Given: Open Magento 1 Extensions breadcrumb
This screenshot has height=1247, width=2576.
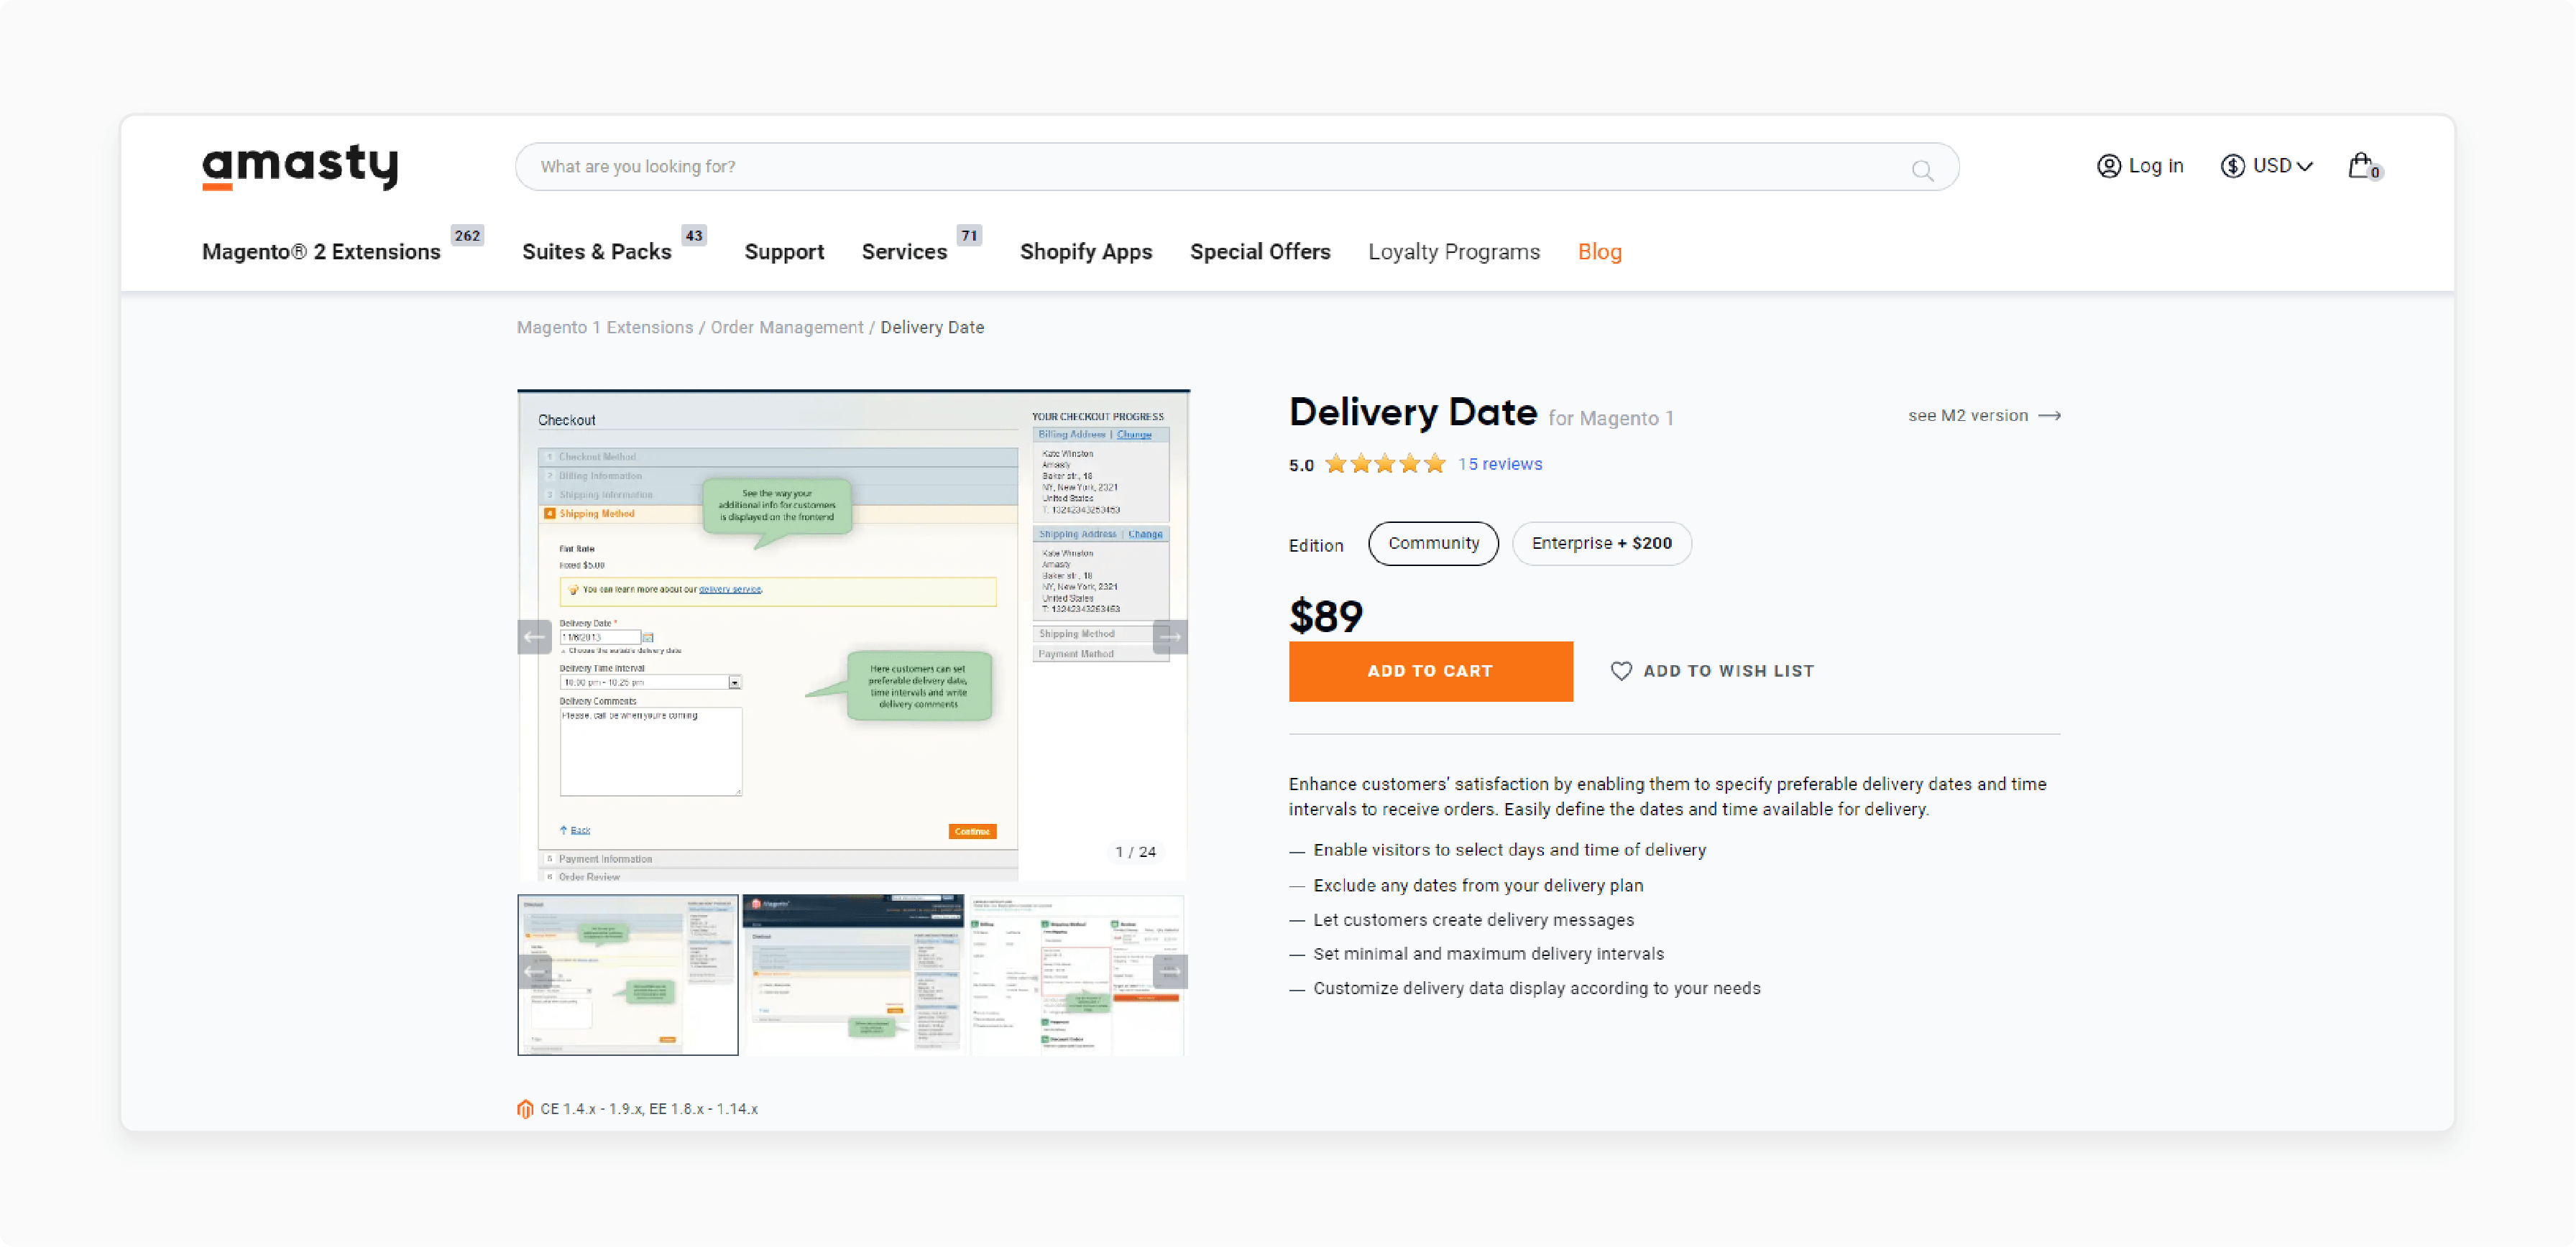Looking at the screenshot, I should pyautogui.click(x=605, y=328).
